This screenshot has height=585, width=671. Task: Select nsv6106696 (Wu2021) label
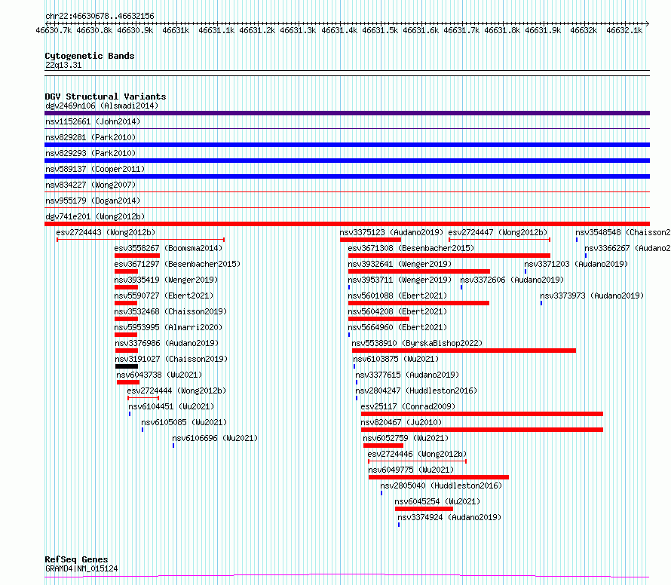coord(215,438)
